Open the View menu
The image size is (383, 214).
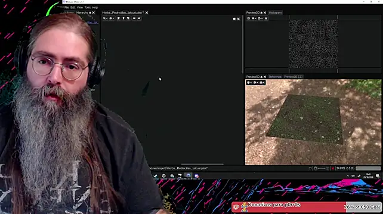(x=80, y=8)
